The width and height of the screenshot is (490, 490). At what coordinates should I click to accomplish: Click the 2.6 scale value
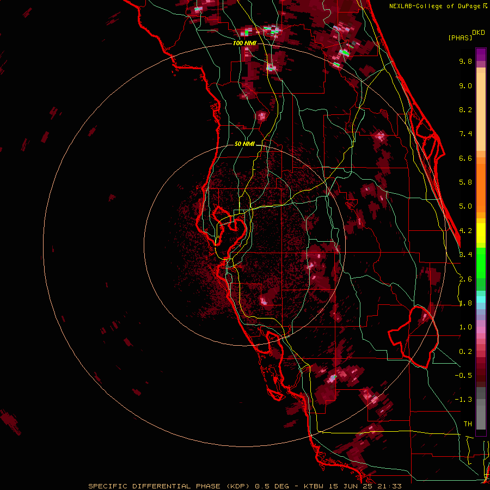pos(465,279)
